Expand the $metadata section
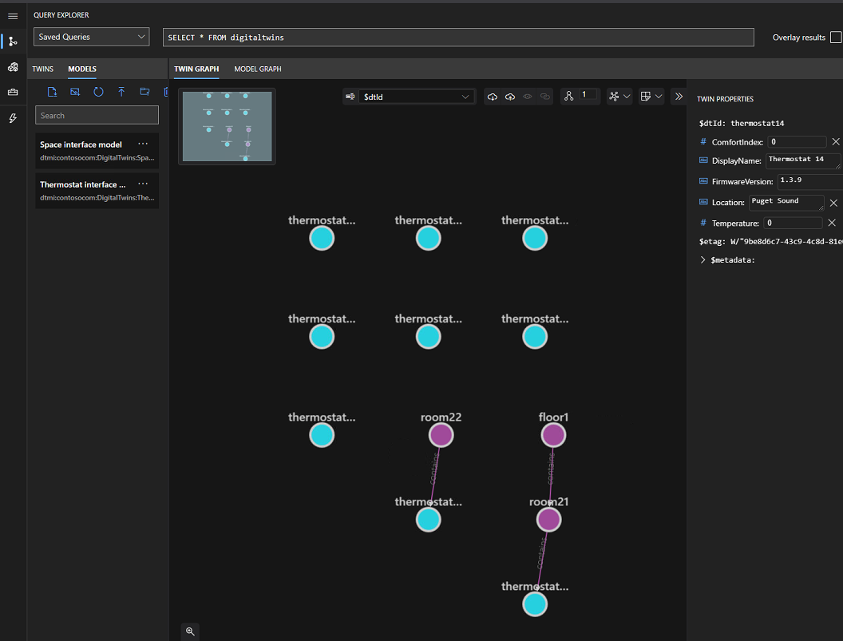843x641 pixels. (x=702, y=259)
